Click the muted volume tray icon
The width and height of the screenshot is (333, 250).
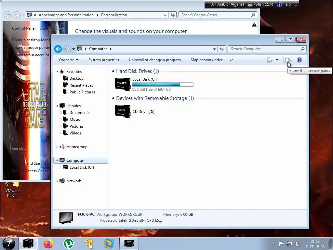(x=297, y=244)
